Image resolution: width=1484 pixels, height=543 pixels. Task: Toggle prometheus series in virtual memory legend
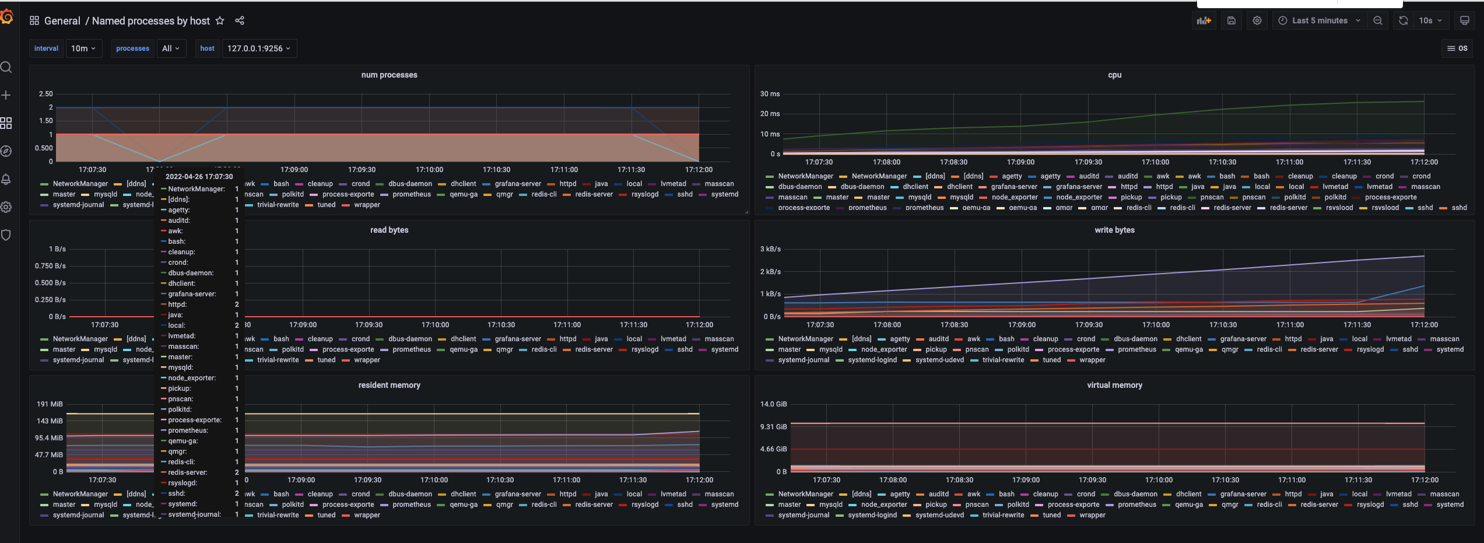(x=1137, y=505)
